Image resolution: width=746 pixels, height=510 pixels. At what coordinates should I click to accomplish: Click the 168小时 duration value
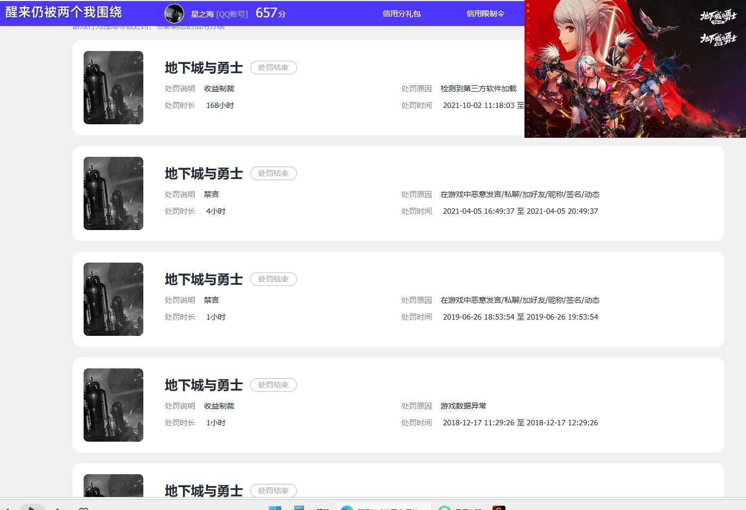[220, 105]
